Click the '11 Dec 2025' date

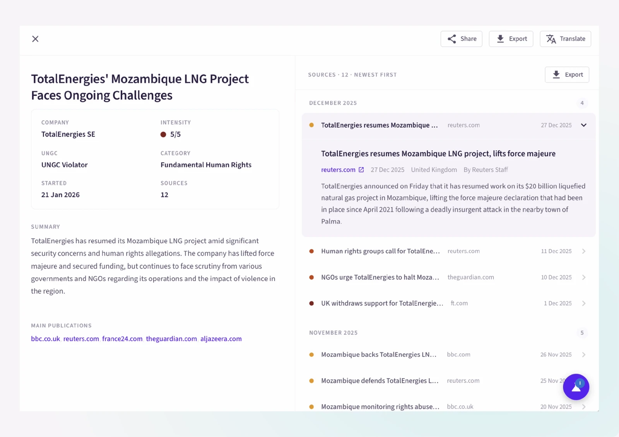click(556, 251)
